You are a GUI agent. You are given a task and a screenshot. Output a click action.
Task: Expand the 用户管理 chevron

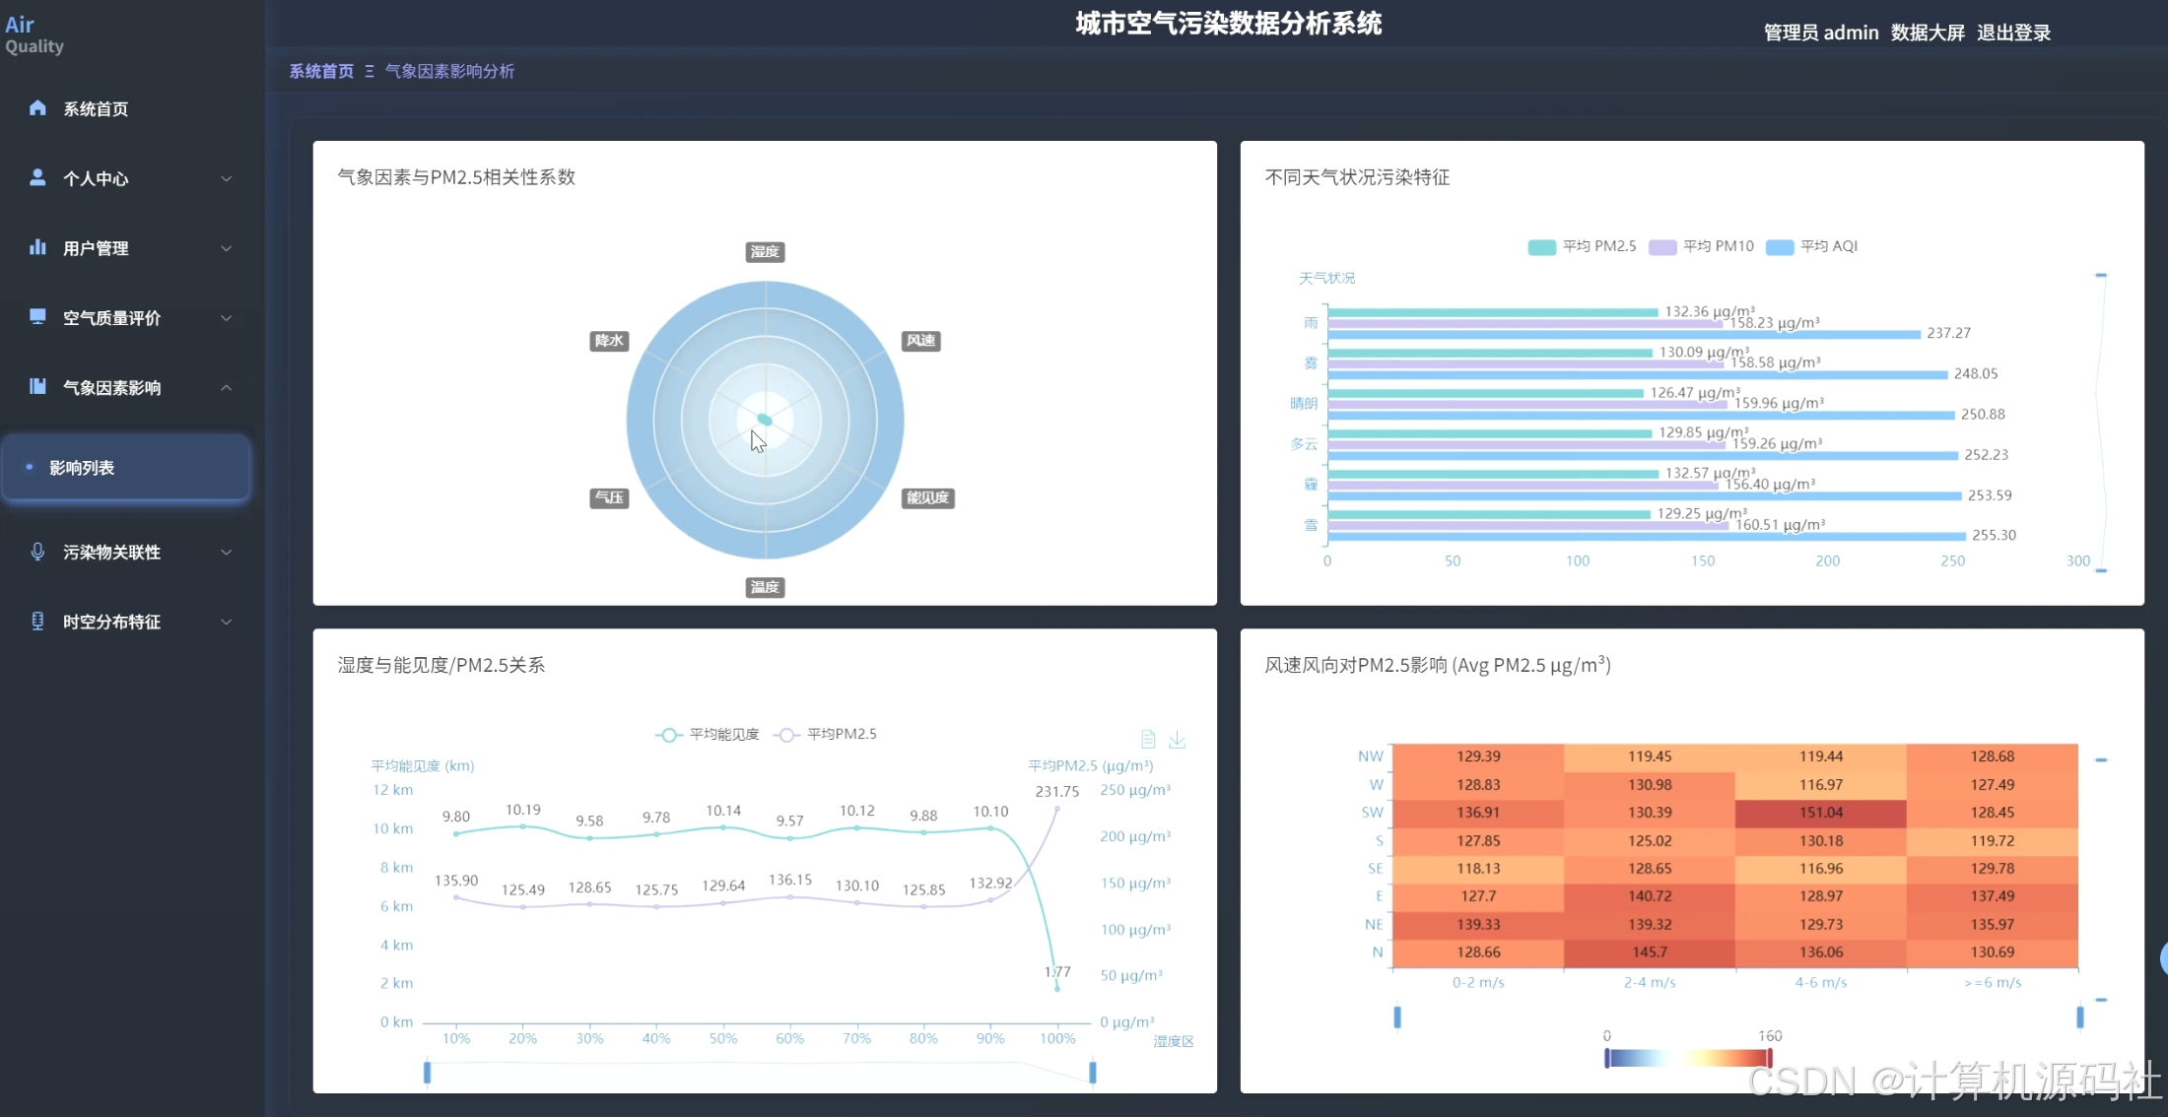pos(227,248)
